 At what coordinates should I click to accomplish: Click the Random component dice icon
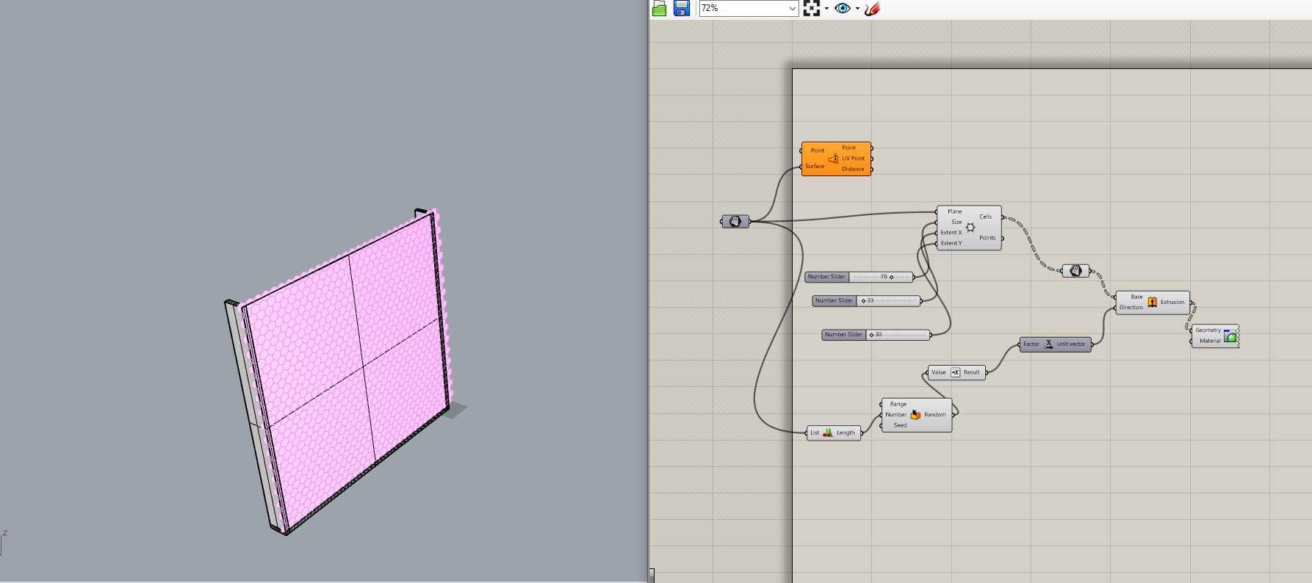tap(915, 415)
